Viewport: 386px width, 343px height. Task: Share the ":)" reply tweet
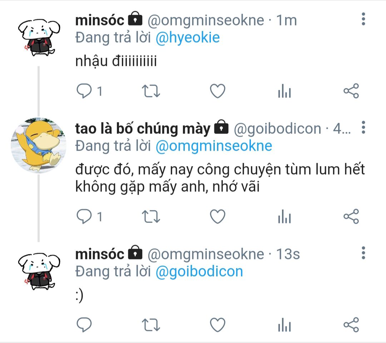coord(351,325)
